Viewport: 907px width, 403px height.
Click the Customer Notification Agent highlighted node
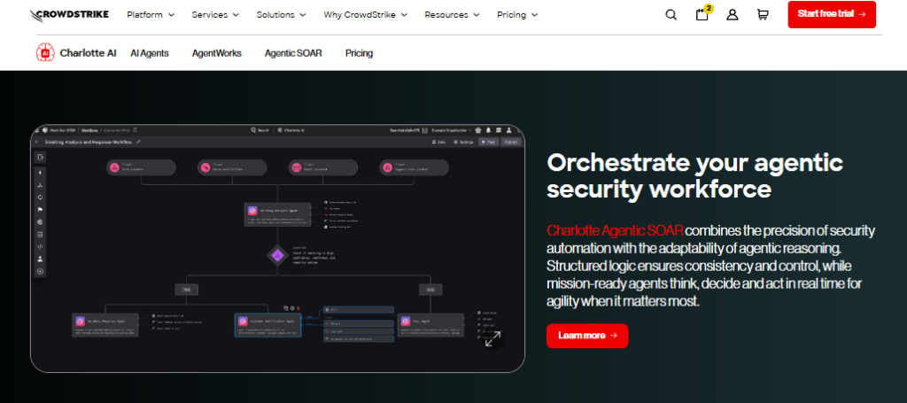pyautogui.click(x=267, y=325)
